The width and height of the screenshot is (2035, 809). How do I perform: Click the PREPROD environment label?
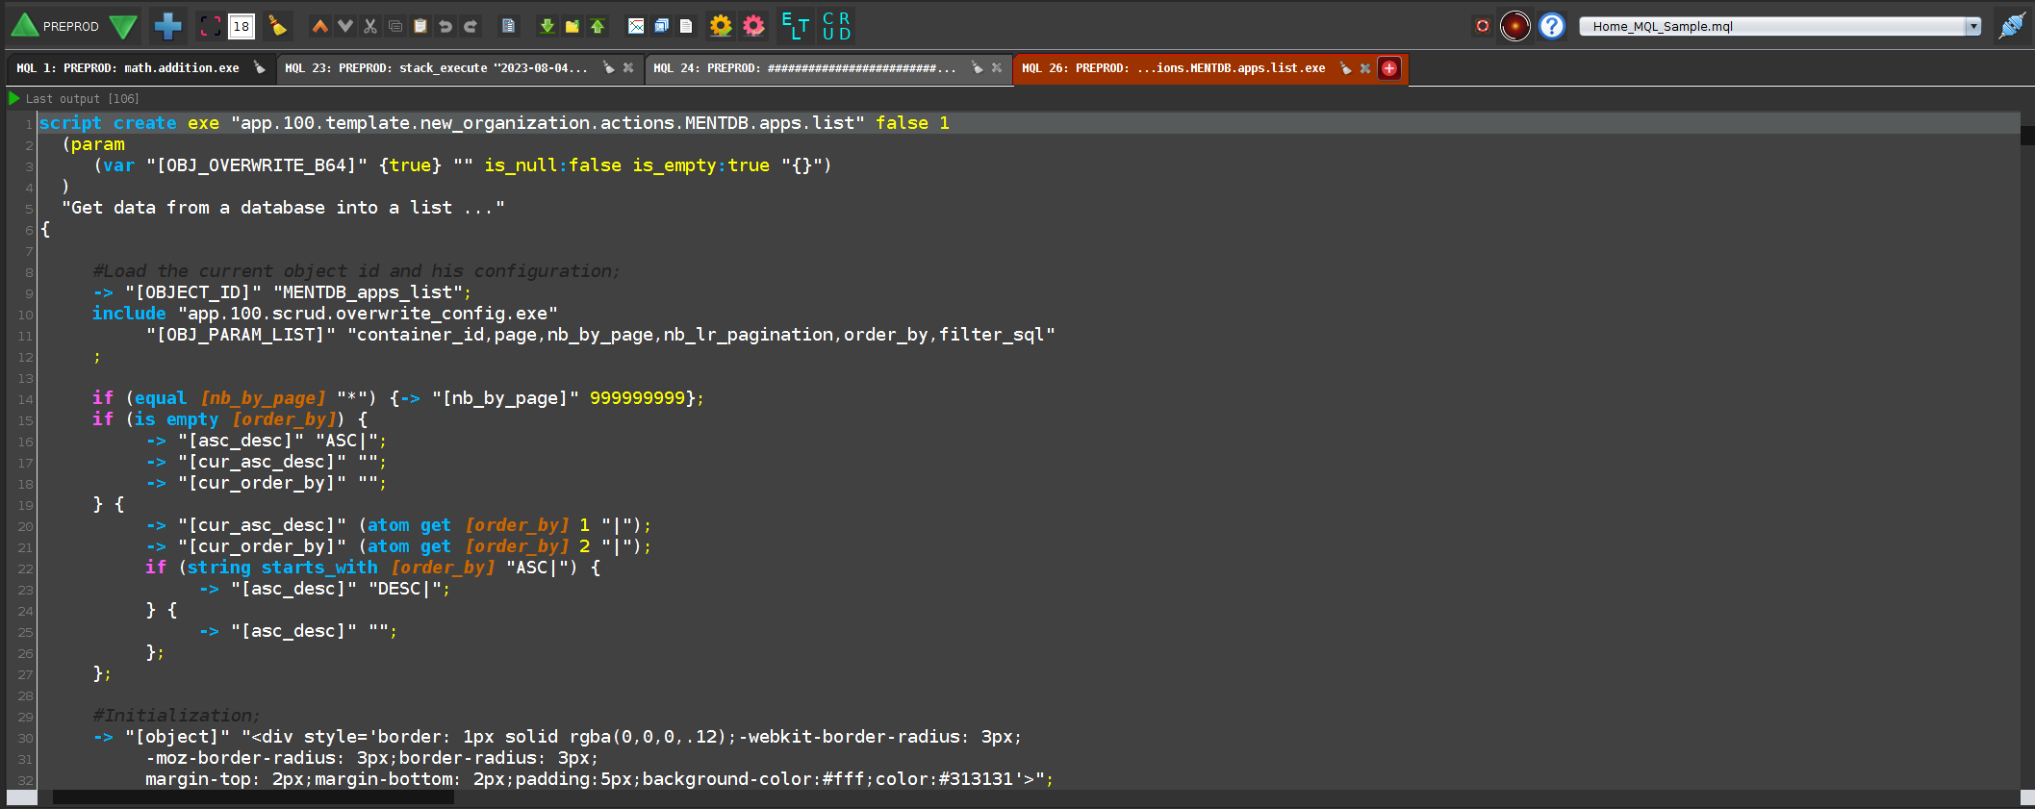point(71,27)
